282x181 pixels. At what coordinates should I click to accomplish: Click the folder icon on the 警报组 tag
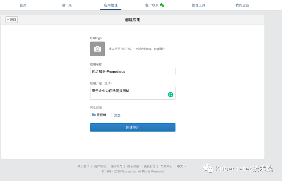[x=94, y=115]
